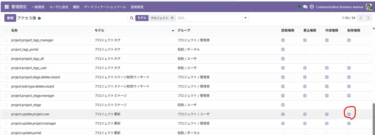Viewport: 375px width, 135px height.
Task: Sort by the 読取権限 column header
Action: [288, 31]
